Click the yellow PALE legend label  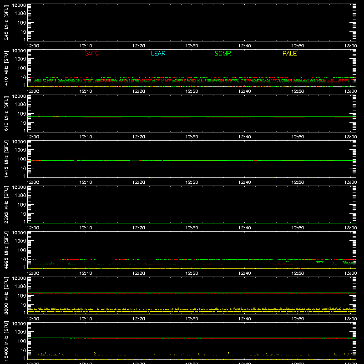[x=289, y=53]
